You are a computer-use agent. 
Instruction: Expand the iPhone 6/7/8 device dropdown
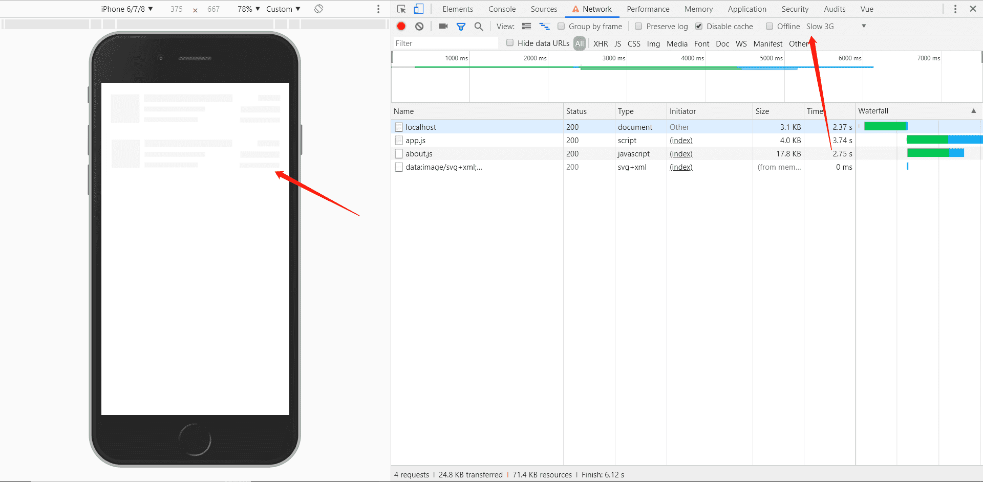[127, 9]
